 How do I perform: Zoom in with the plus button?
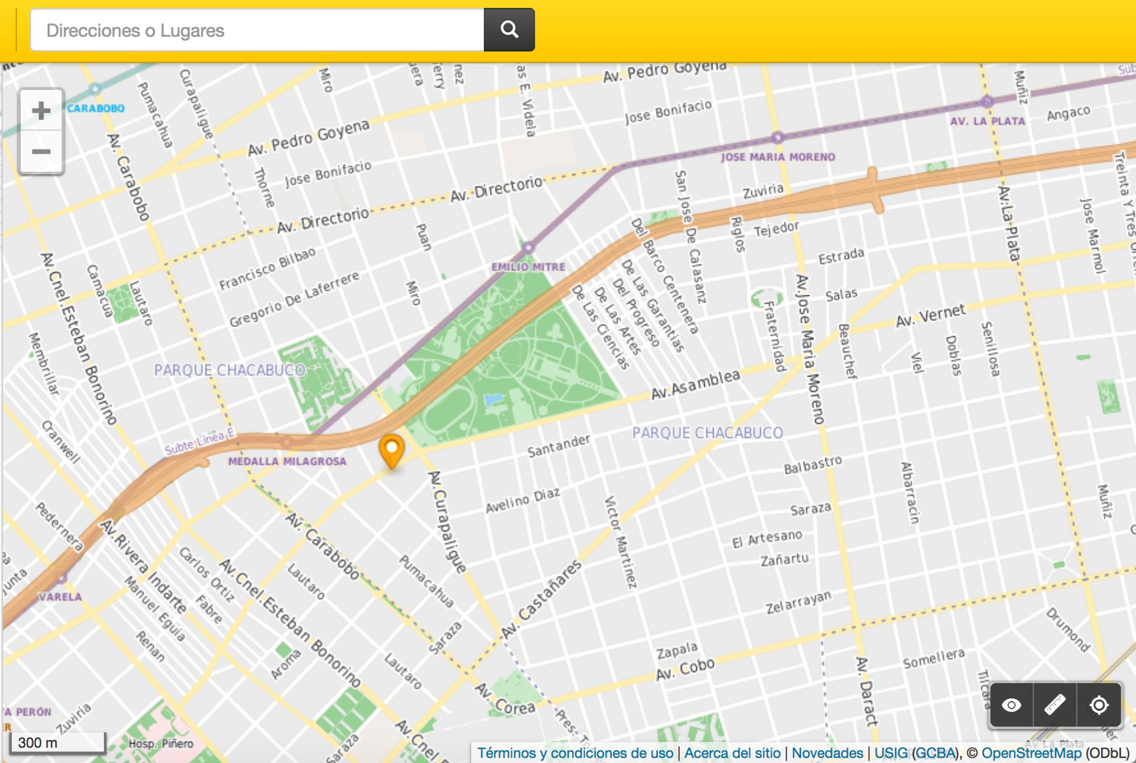(x=41, y=111)
